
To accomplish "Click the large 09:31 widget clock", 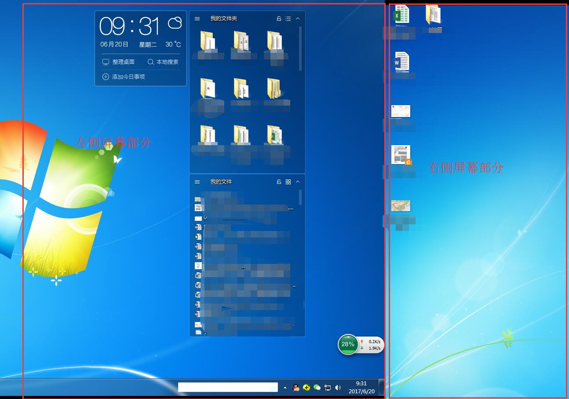I will click(130, 26).
